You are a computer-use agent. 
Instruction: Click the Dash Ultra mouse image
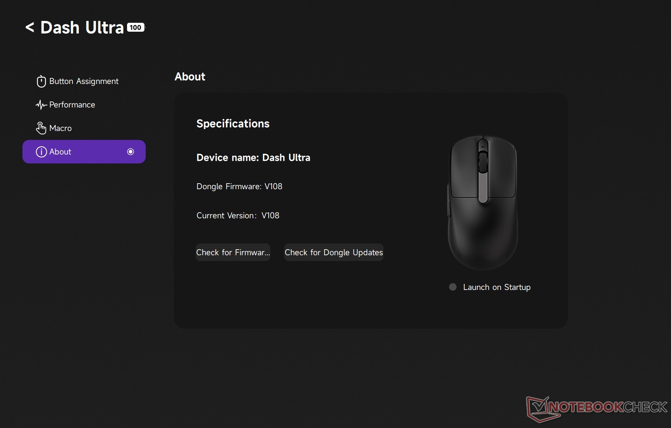[x=483, y=202]
